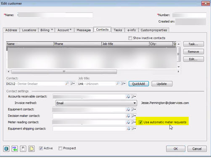
Task: Open the notes clipboard icon
Action: (23, 149)
